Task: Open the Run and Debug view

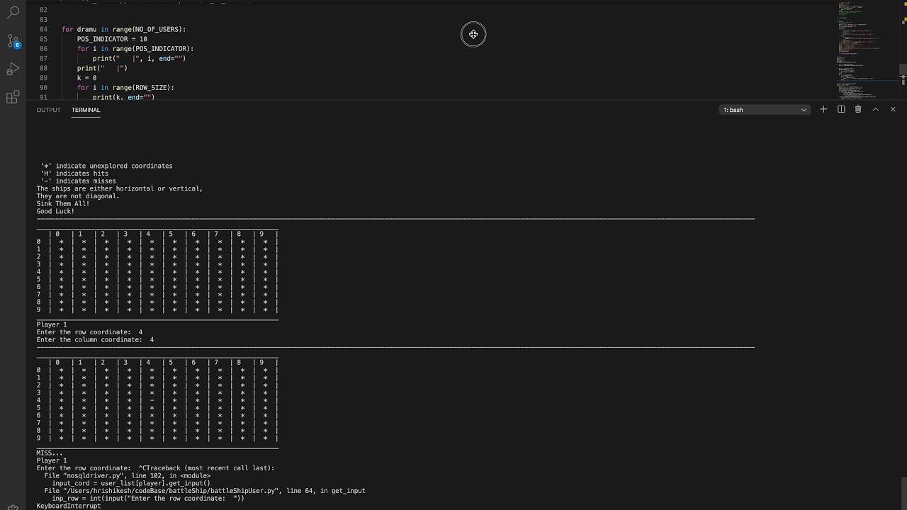Action: 13,69
